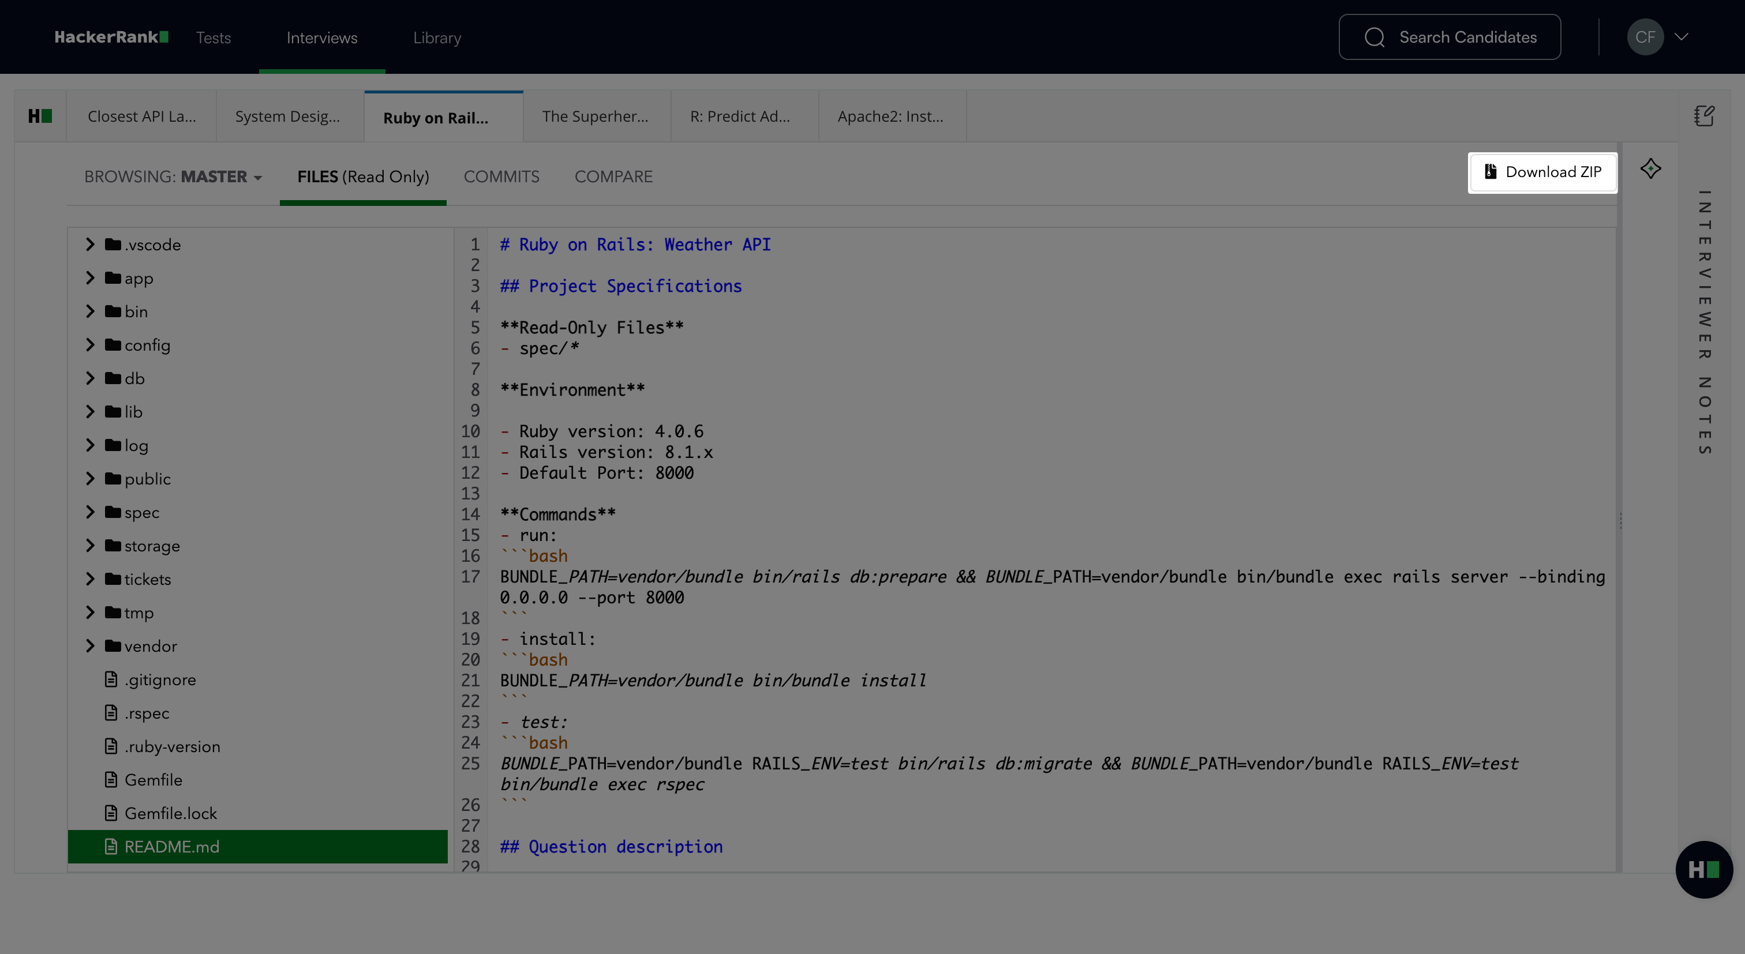Click the lib folder icon
Image resolution: width=1745 pixels, height=954 pixels.
click(113, 412)
